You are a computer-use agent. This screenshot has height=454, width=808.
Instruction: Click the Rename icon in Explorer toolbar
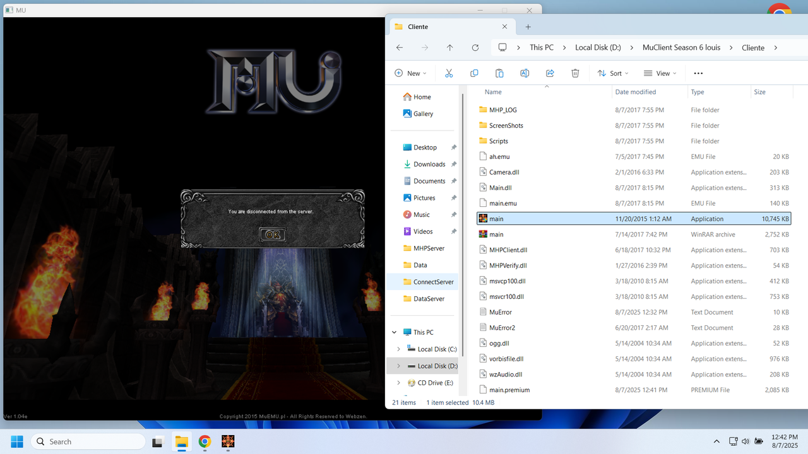[525, 73]
